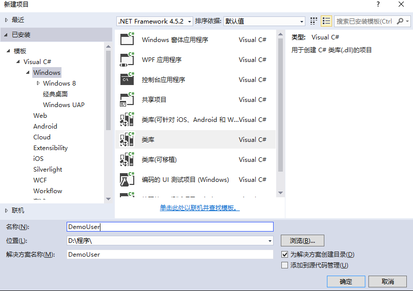413x291 pixels.
Task: Click the 控制台应用程序 console template icon
Action: tap(127, 79)
